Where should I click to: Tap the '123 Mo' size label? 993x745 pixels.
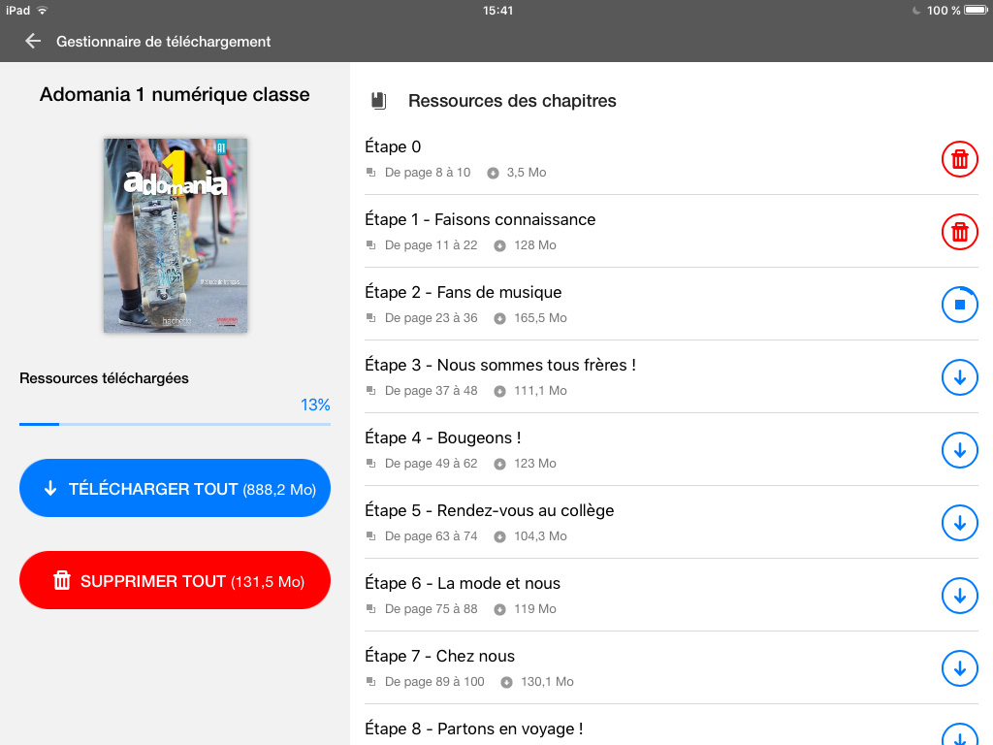(535, 464)
